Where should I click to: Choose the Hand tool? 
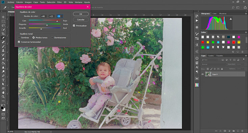pyautogui.click(x=3, y=92)
